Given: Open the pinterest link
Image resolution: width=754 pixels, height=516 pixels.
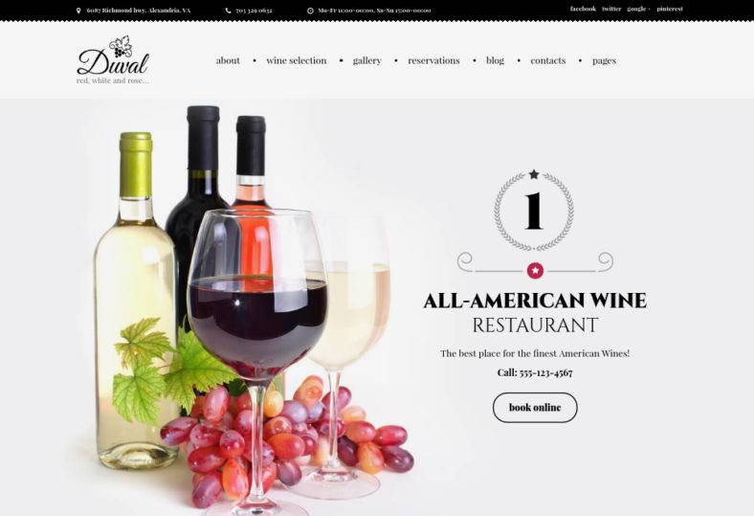Looking at the screenshot, I should (670, 9).
